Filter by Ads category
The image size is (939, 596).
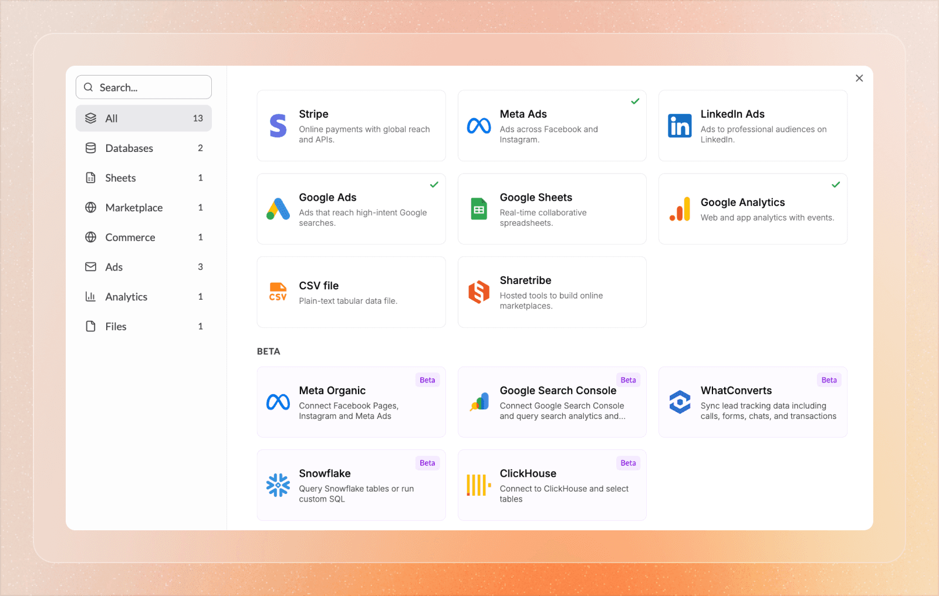(x=144, y=267)
